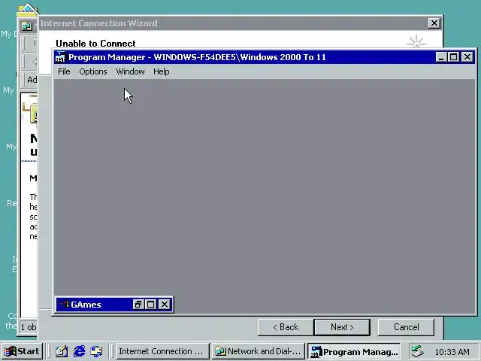Restore the GAmes group window

point(138,305)
